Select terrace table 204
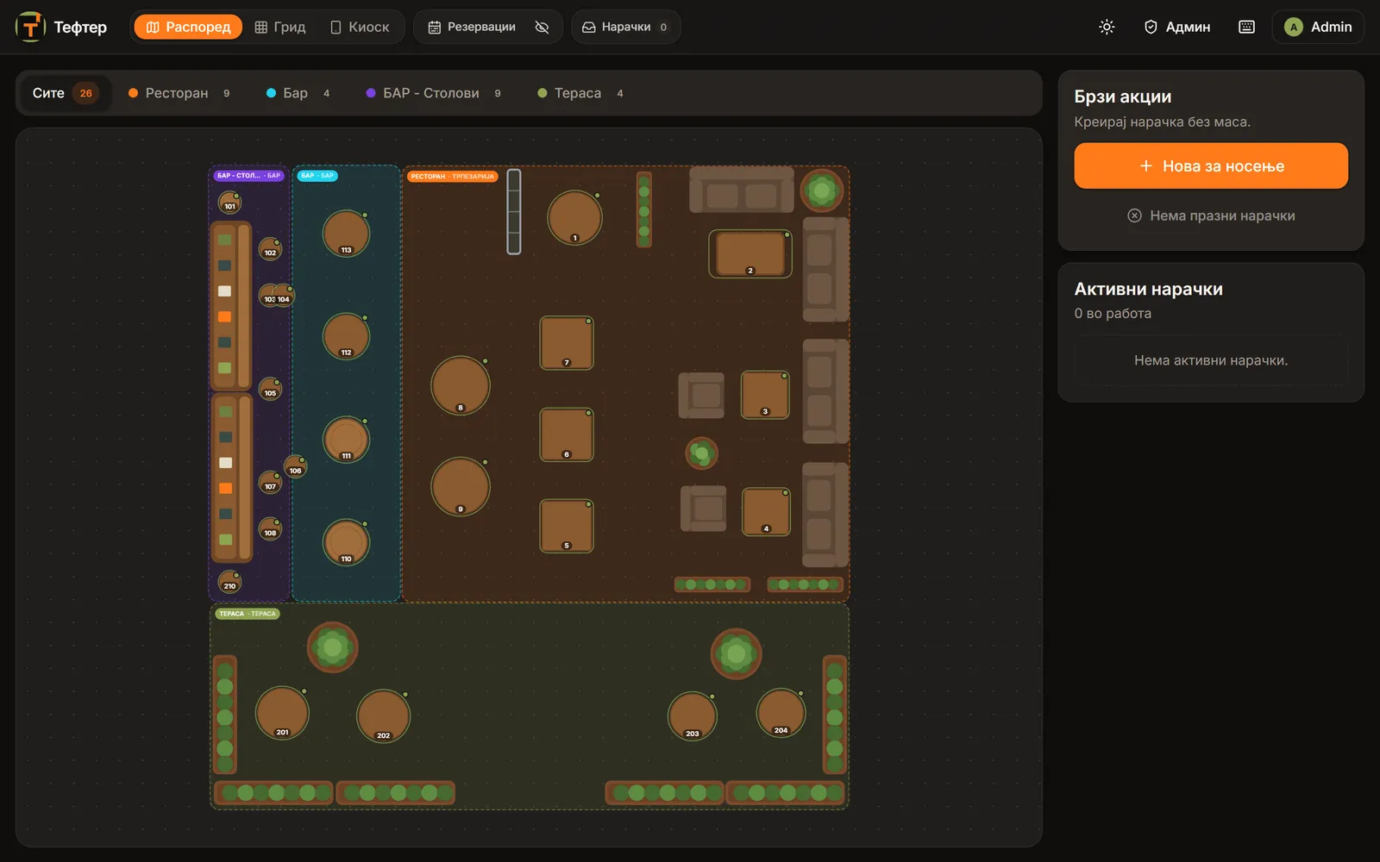 tap(781, 713)
